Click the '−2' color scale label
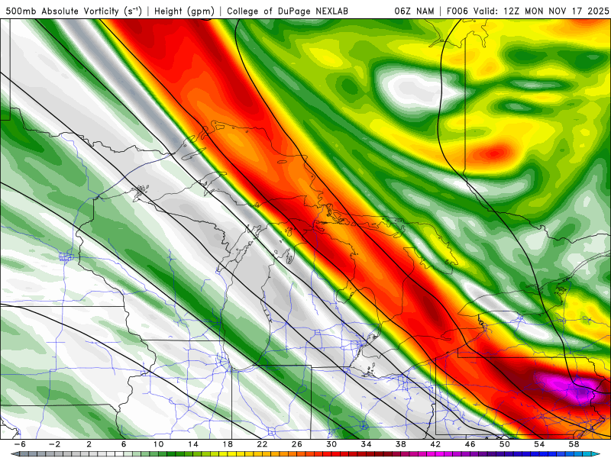This screenshot has width=611, height=458. (x=54, y=444)
